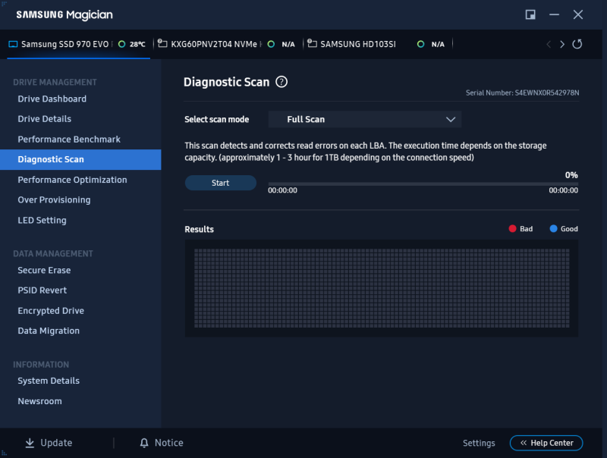
Task: Click the 28°C temperature reading
Action: (x=137, y=44)
